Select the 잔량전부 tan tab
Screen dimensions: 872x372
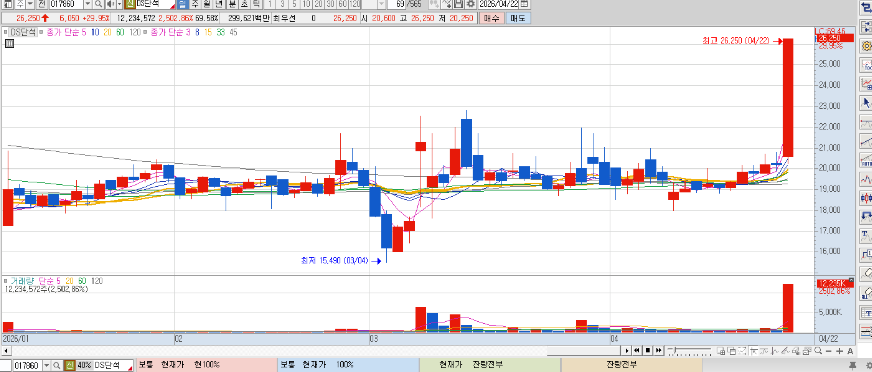click(x=632, y=365)
